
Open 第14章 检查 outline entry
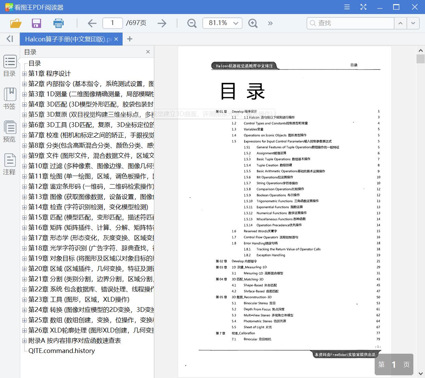pos(88,207)
